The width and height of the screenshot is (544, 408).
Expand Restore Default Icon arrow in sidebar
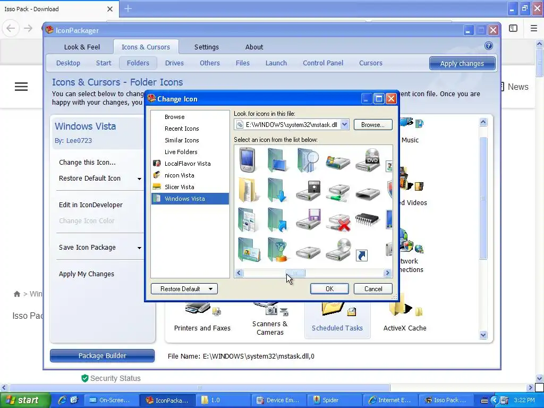tap(139, 178)
